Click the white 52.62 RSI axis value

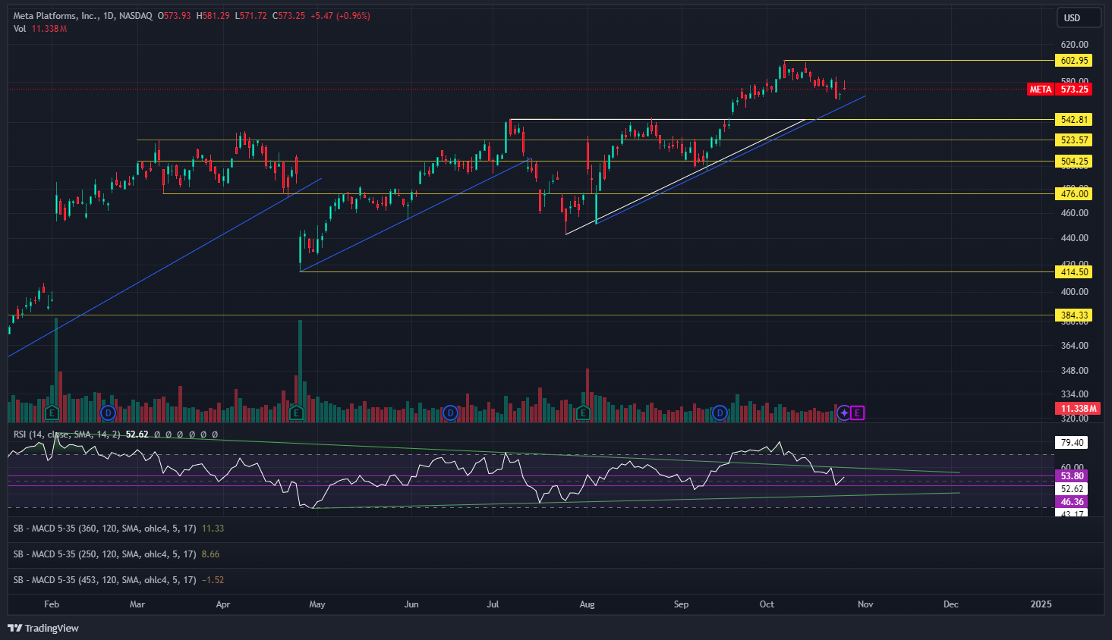coord(1072,489)
